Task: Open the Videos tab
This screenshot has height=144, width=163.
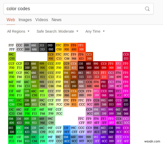Action: tap(42, 20)
